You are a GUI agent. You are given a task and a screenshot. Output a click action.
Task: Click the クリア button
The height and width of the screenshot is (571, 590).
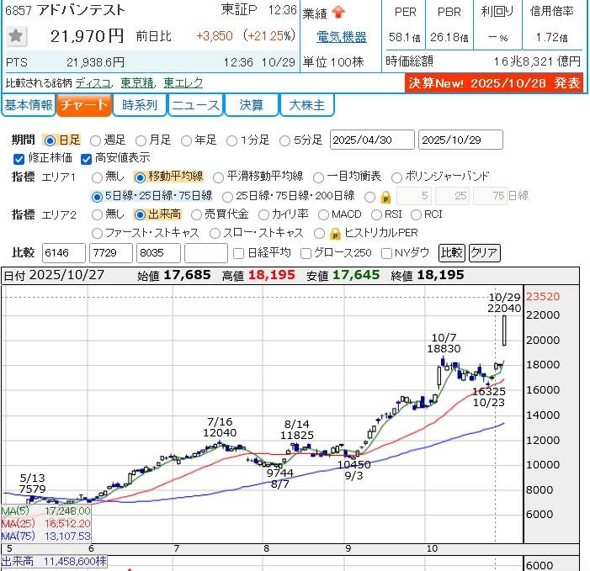[485, 252]
